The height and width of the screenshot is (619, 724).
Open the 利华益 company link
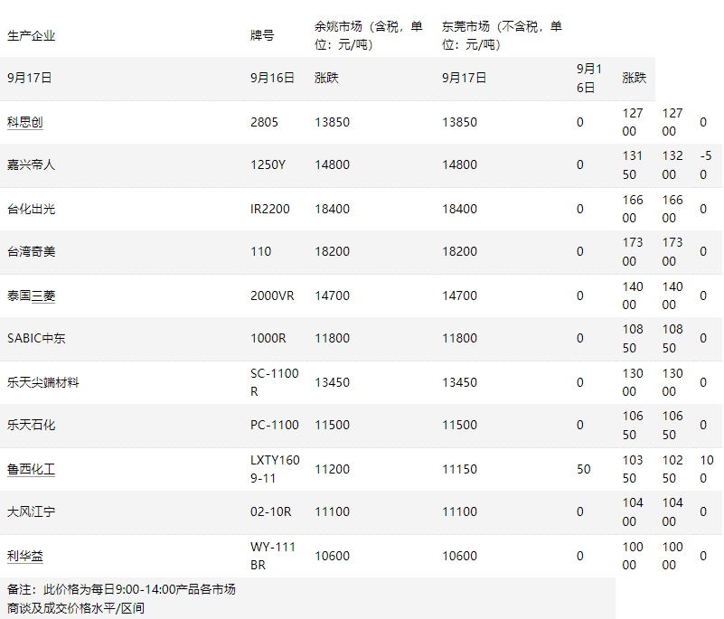coord(25,557)
